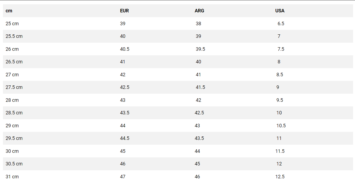Click USA size 11.5 cell
Viewport: 355px width, 181px height.
[280, 151]
